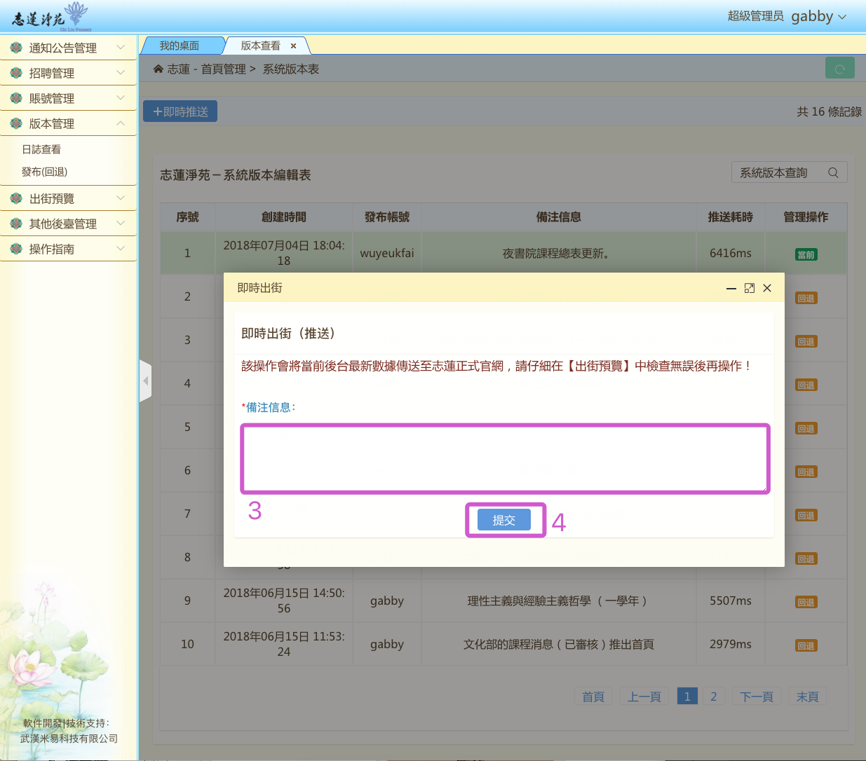The width and height of the screenshot is (866, 761).
Task: Minimize the 即時出街 dialog
Action: 731,288
